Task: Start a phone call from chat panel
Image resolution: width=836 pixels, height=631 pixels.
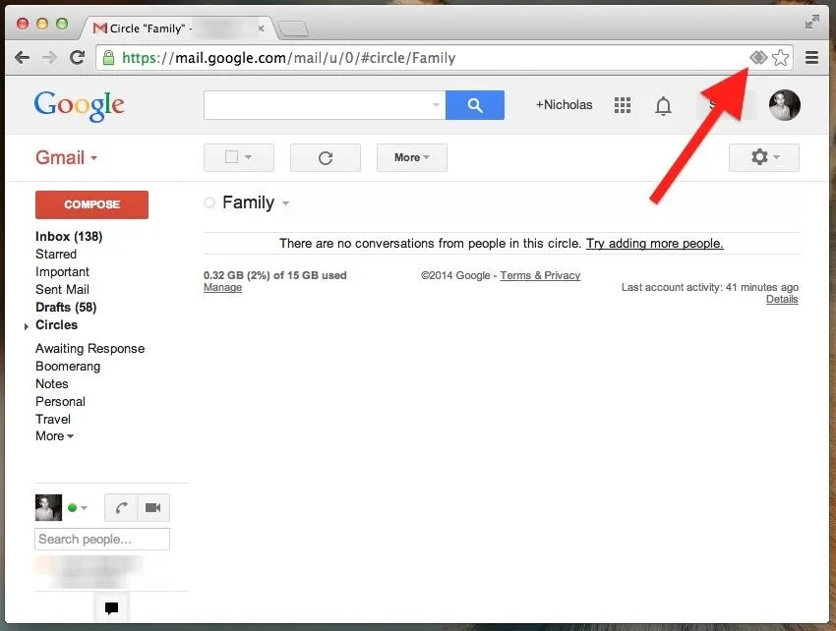Action: [x=122, y=507]
